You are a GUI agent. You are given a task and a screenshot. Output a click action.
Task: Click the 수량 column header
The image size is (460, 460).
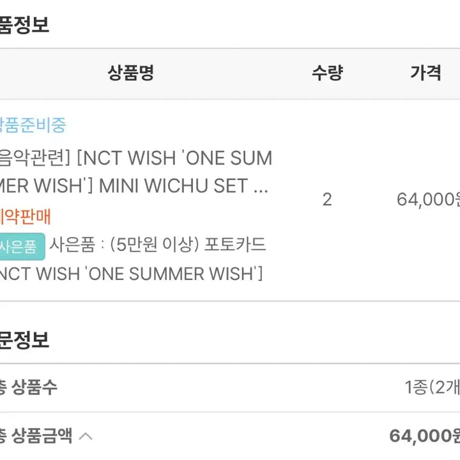coord(327,73)
